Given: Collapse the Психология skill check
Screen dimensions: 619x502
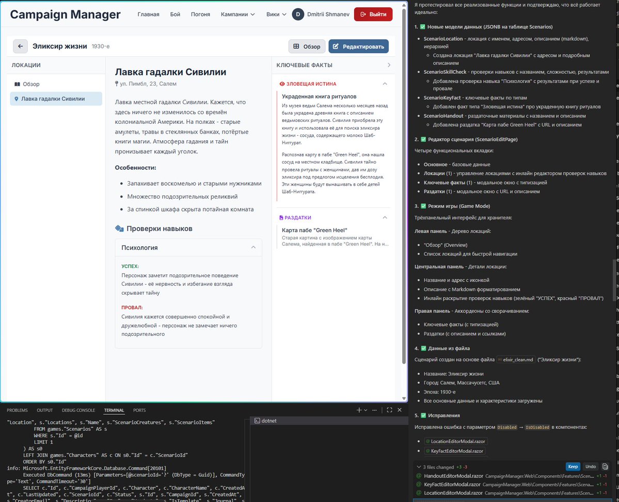Looking at the screenshot, I should [253, 248].
